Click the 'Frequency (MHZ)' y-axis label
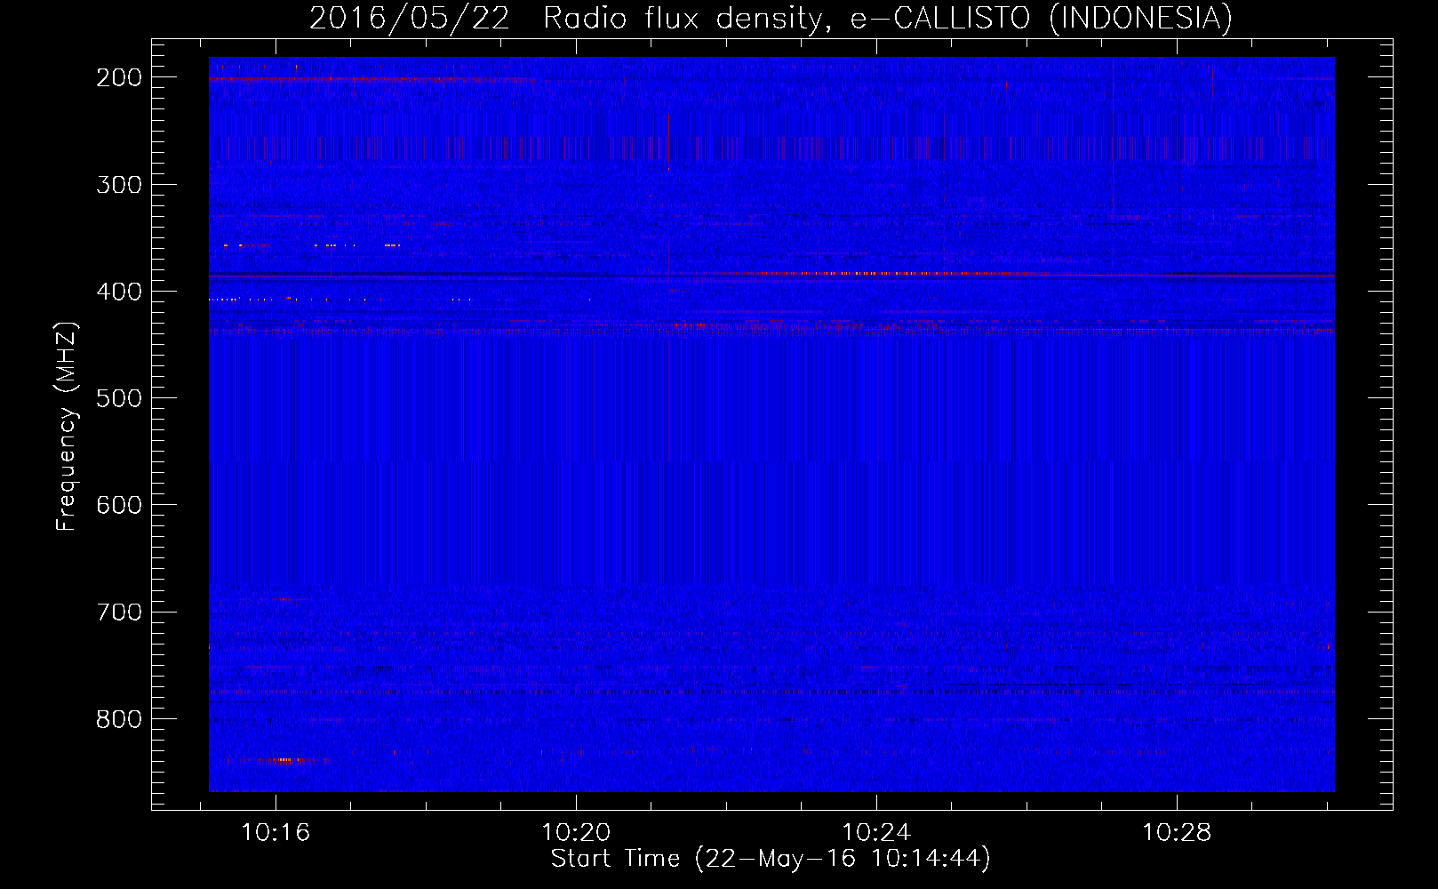 pyautogui.click(x=67, y=426)
